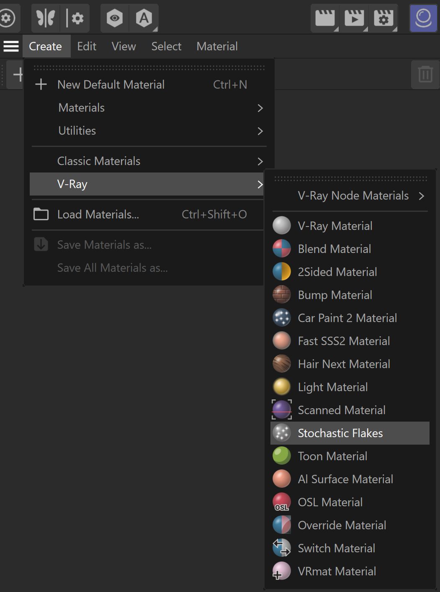Click the blue highlighted swirl icon

[x=423, y=18]
